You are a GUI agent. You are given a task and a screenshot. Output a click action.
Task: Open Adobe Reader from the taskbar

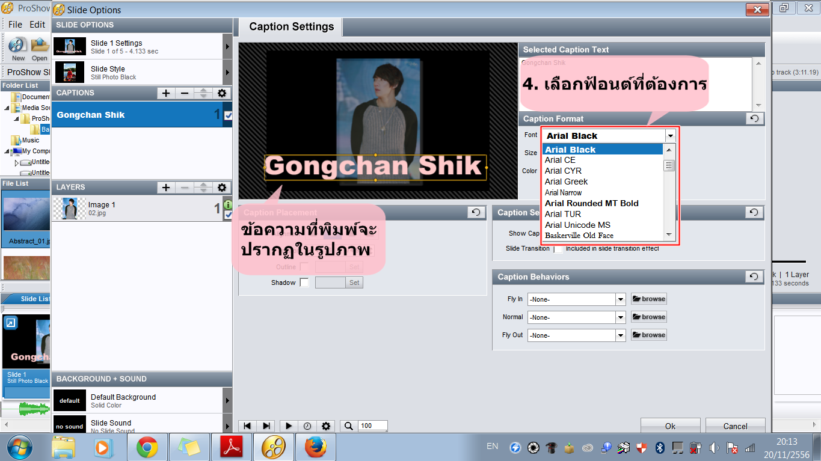(x=232, y=448)
